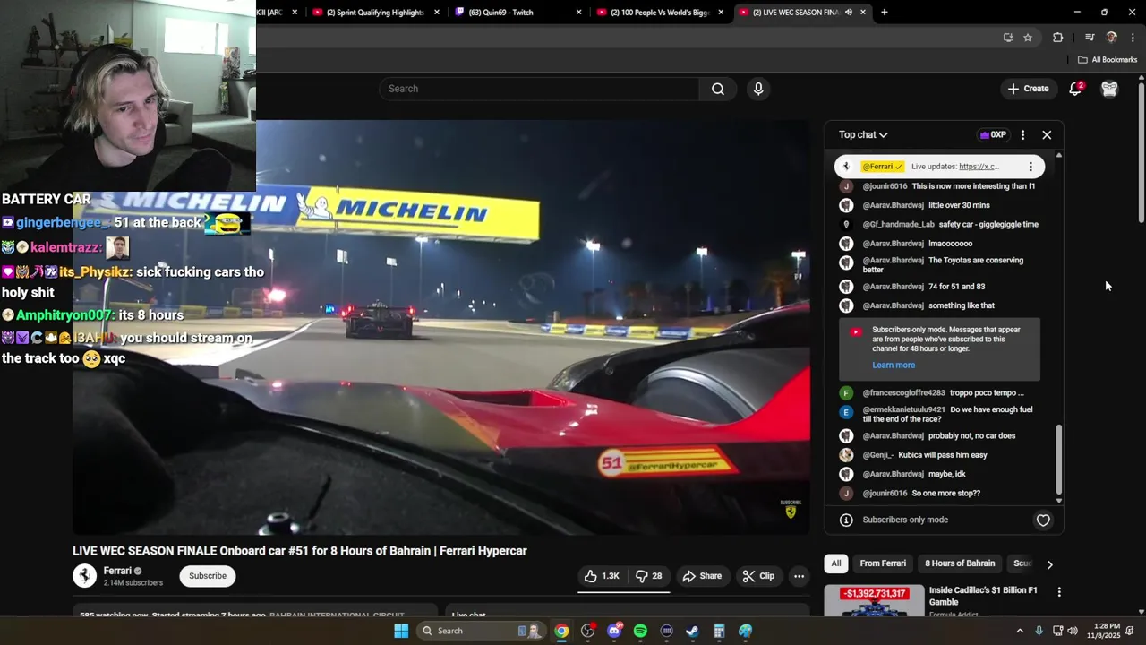1146x645 pixels.
Task: Select the 8 Hours of Bahrain chip
Action: 960,563
